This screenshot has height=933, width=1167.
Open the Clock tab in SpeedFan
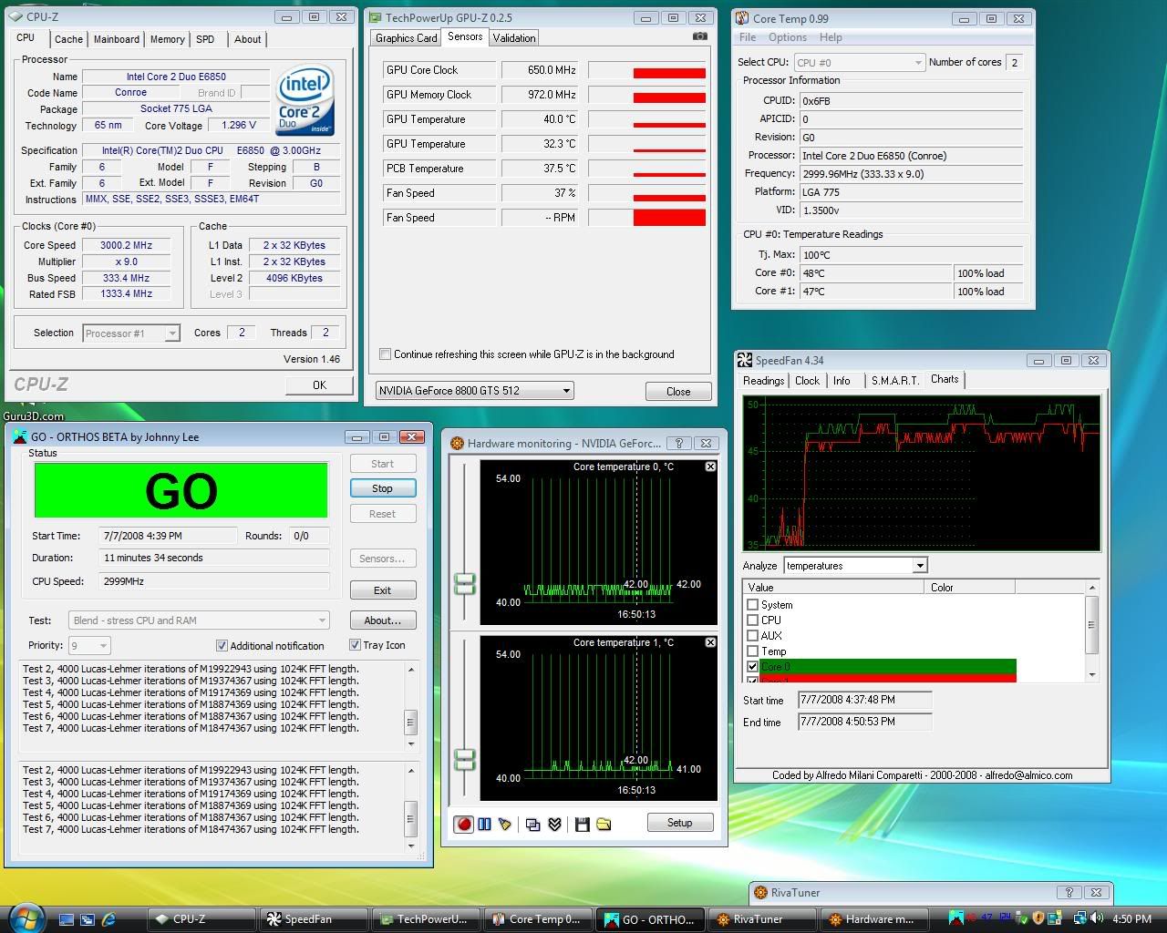tap(807, 381)
